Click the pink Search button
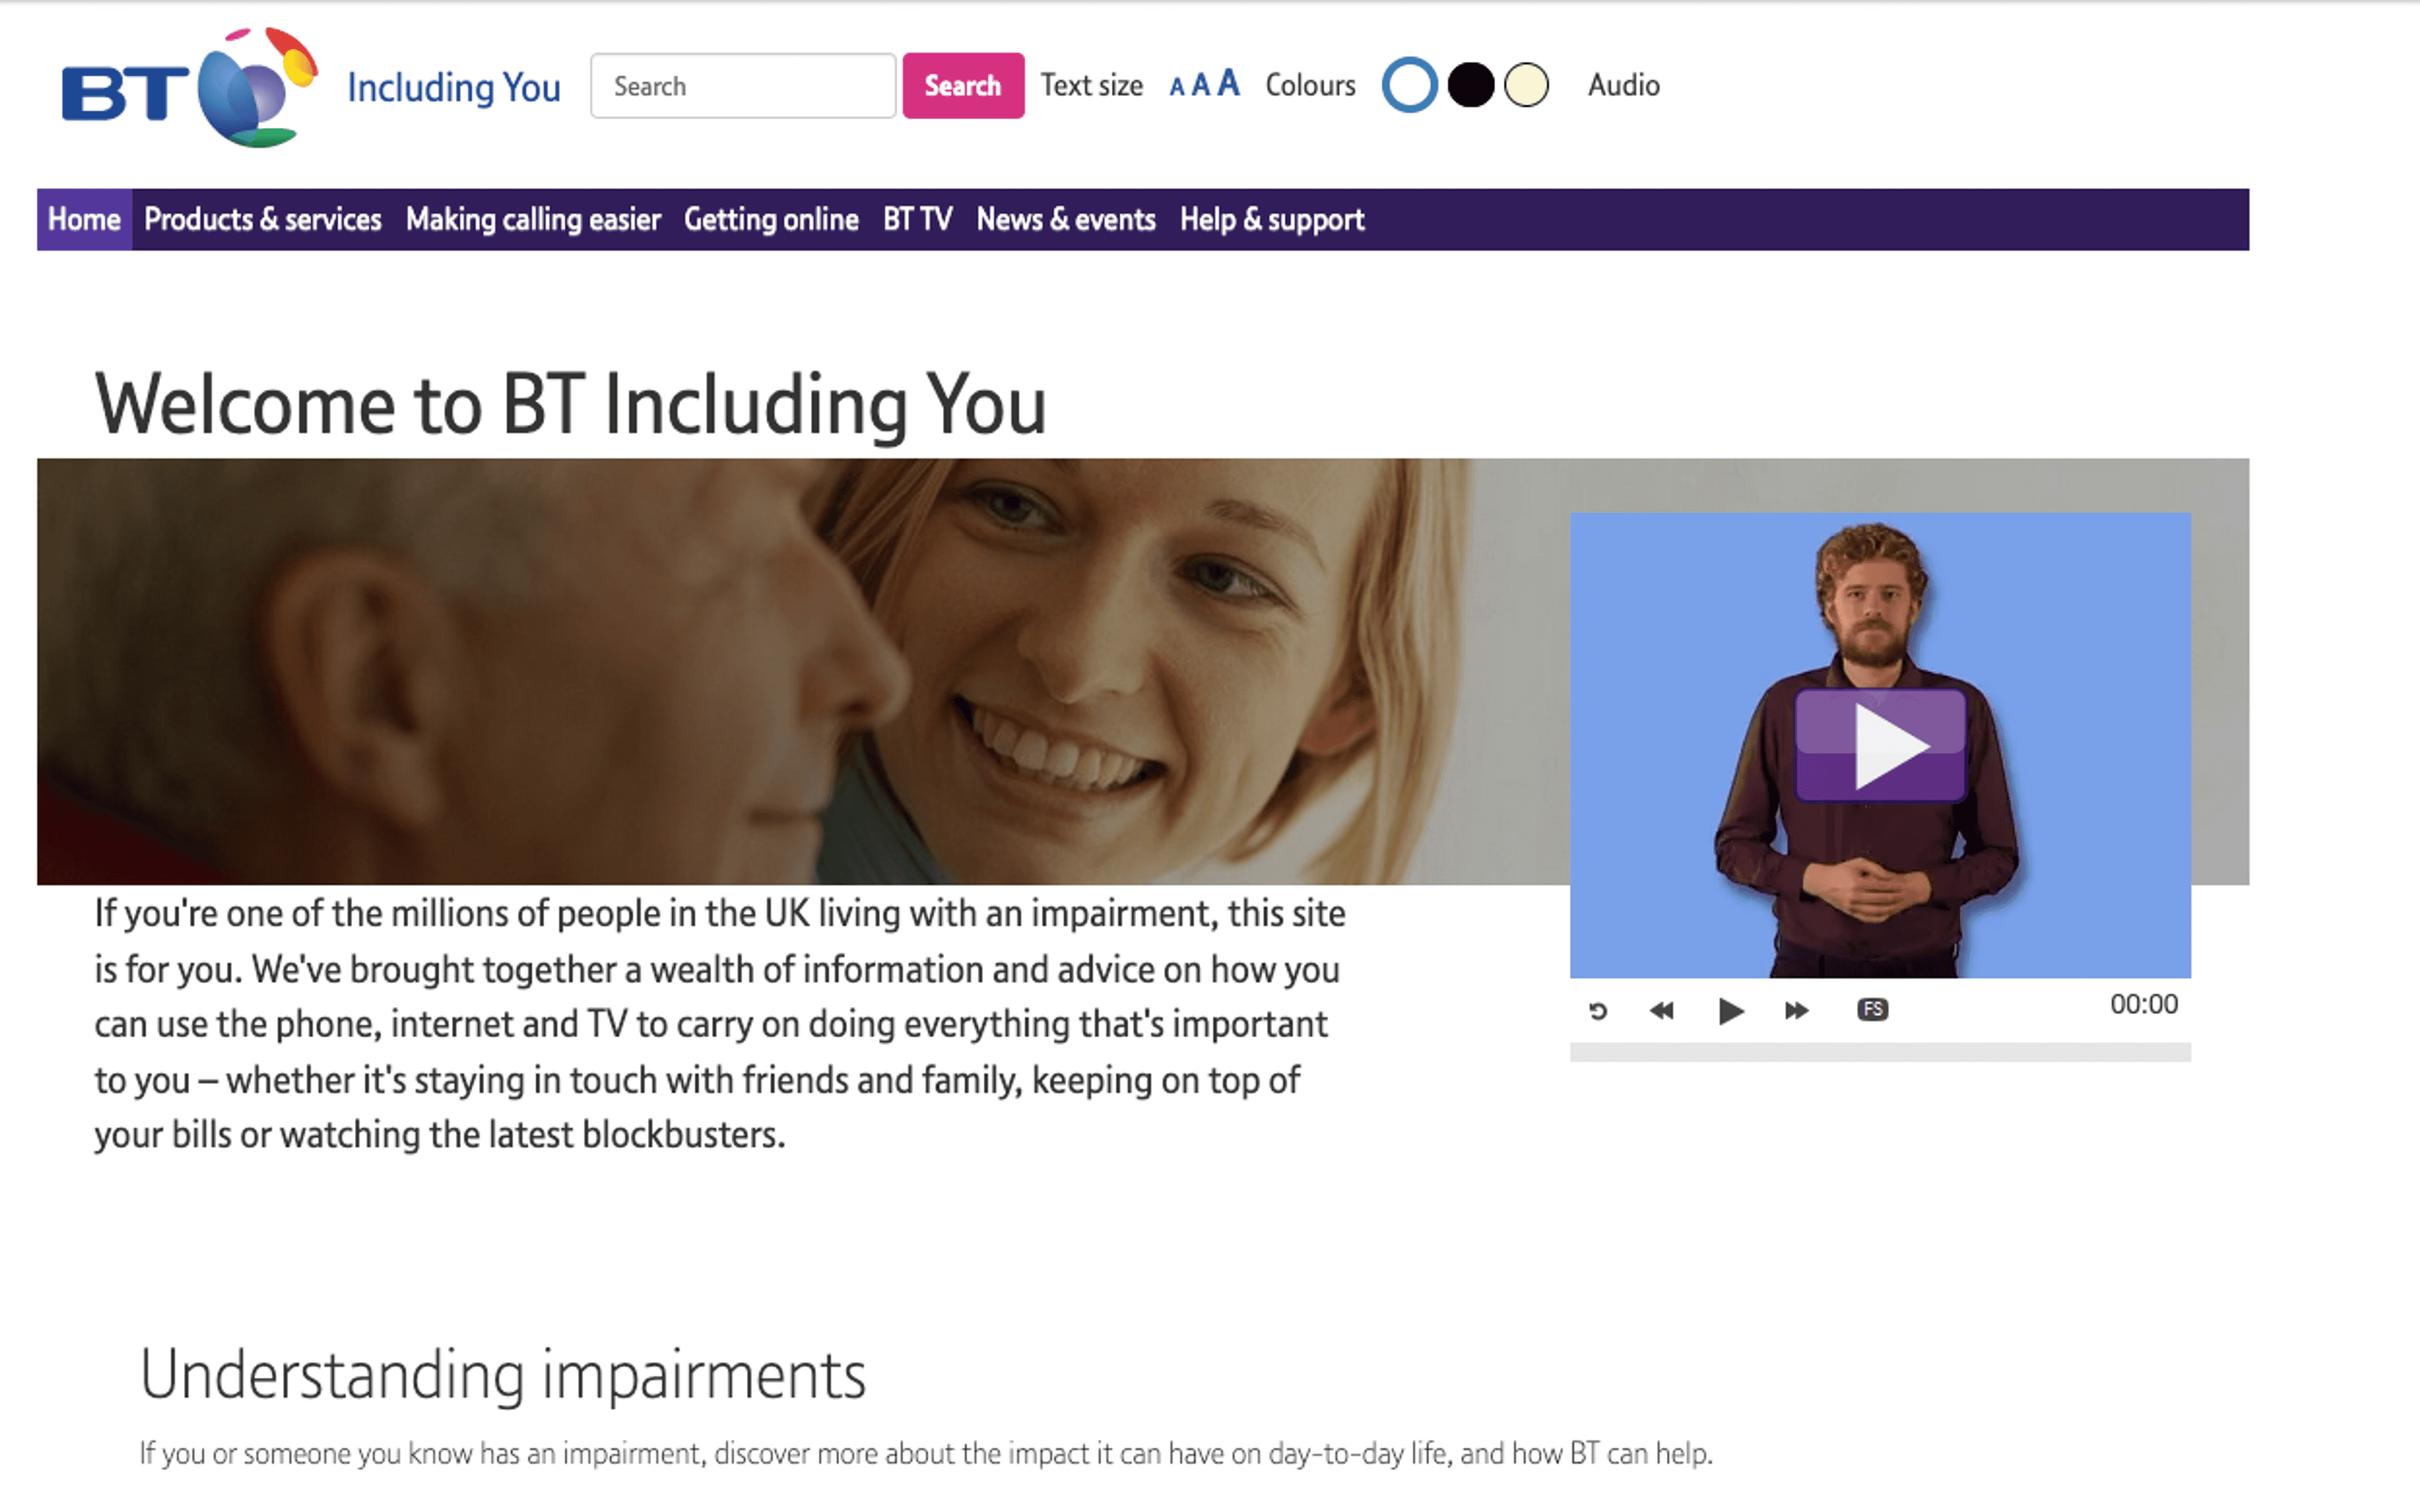The width and height of the screenshot is (2420, 1512). tap(962, 86)
